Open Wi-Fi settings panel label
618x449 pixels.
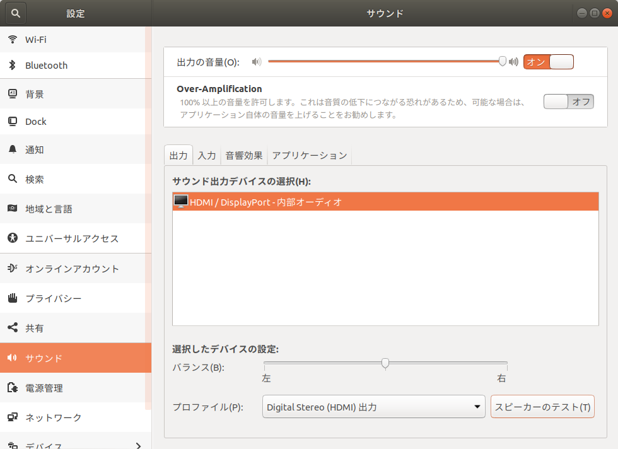point(36,40)
